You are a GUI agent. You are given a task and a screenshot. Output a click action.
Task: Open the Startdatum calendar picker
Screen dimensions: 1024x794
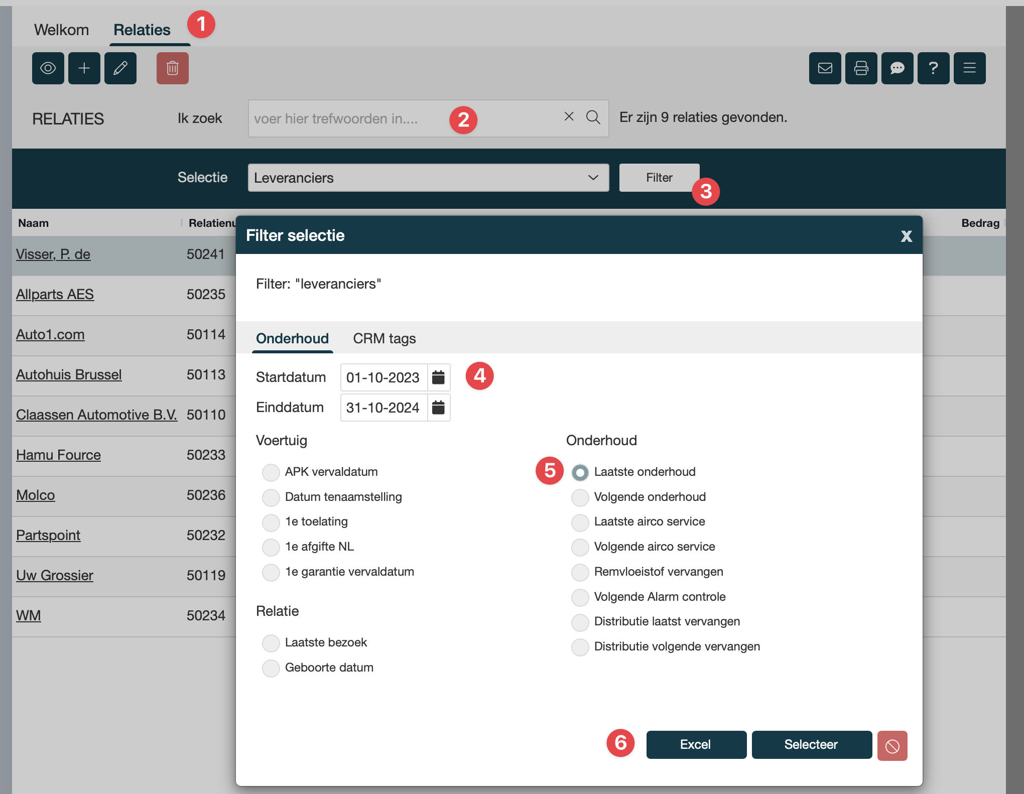pos(438,377)
